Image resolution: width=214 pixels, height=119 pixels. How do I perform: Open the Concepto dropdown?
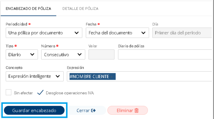point(34,76)
